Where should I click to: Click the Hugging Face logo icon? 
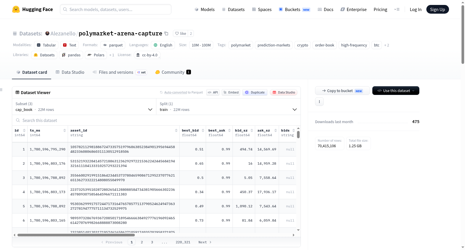pos(16,9)
